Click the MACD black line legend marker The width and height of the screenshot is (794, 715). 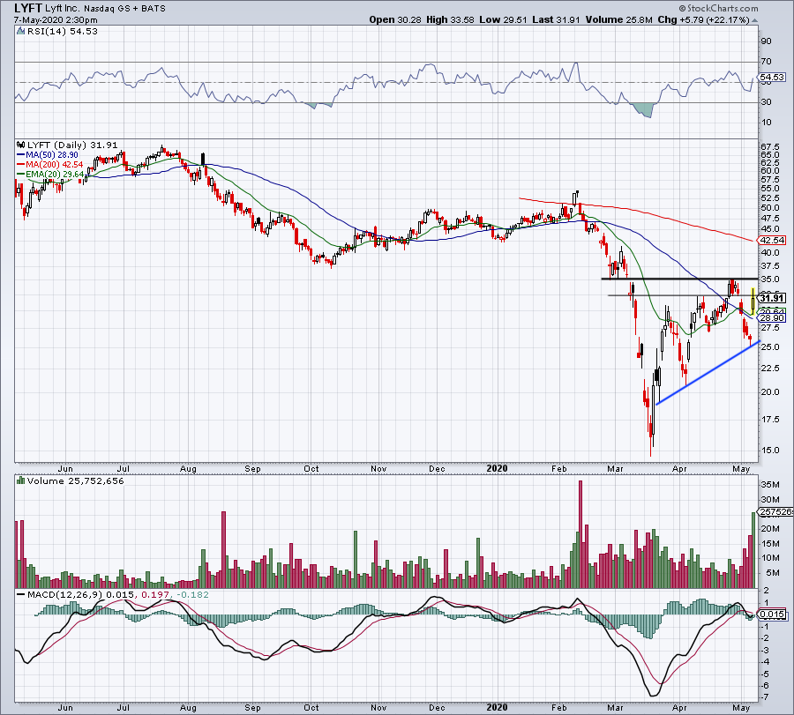(21, 594)
